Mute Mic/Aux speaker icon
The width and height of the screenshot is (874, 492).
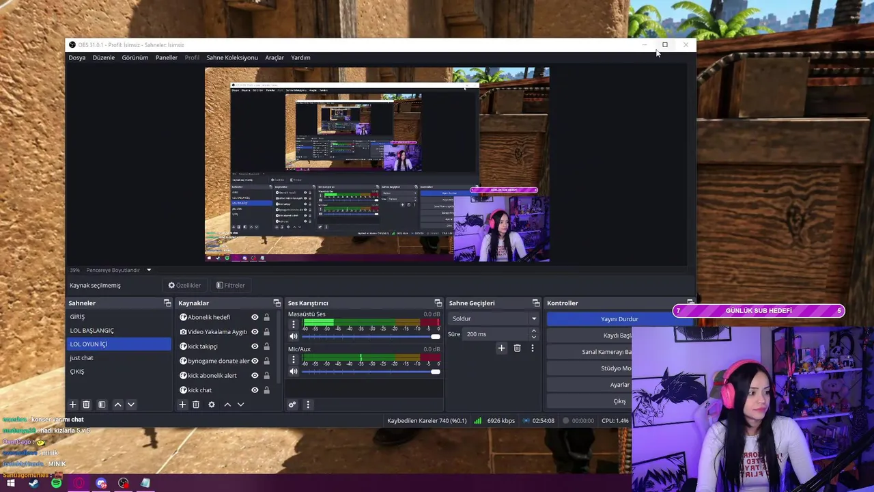tap(294, 371)
